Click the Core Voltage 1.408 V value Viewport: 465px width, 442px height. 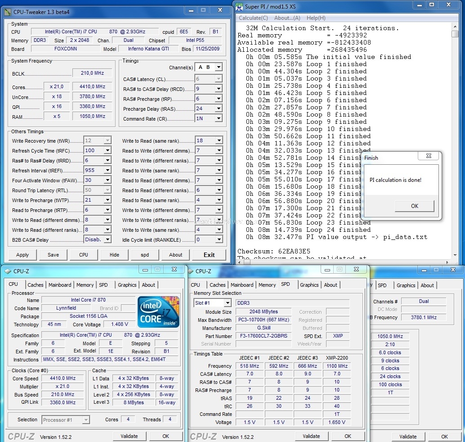click(119, 324)
